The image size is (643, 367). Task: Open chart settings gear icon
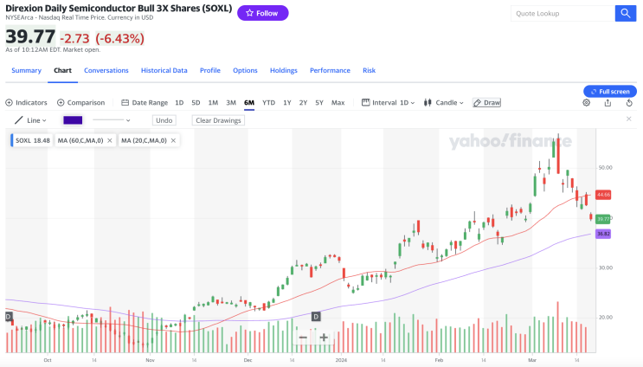586,102
